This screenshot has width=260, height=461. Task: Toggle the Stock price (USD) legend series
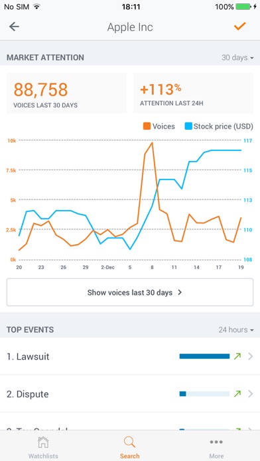219,127
